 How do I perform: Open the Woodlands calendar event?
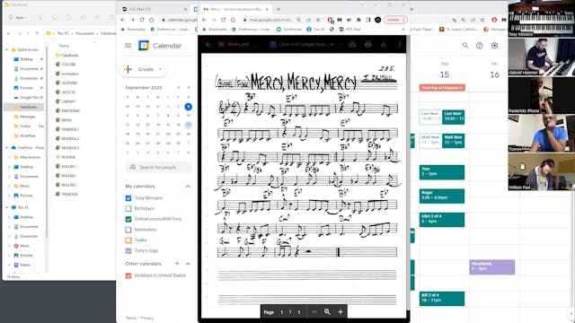492,267
